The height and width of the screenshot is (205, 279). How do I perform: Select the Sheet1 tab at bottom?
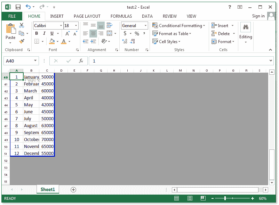[x=48, y=189]
